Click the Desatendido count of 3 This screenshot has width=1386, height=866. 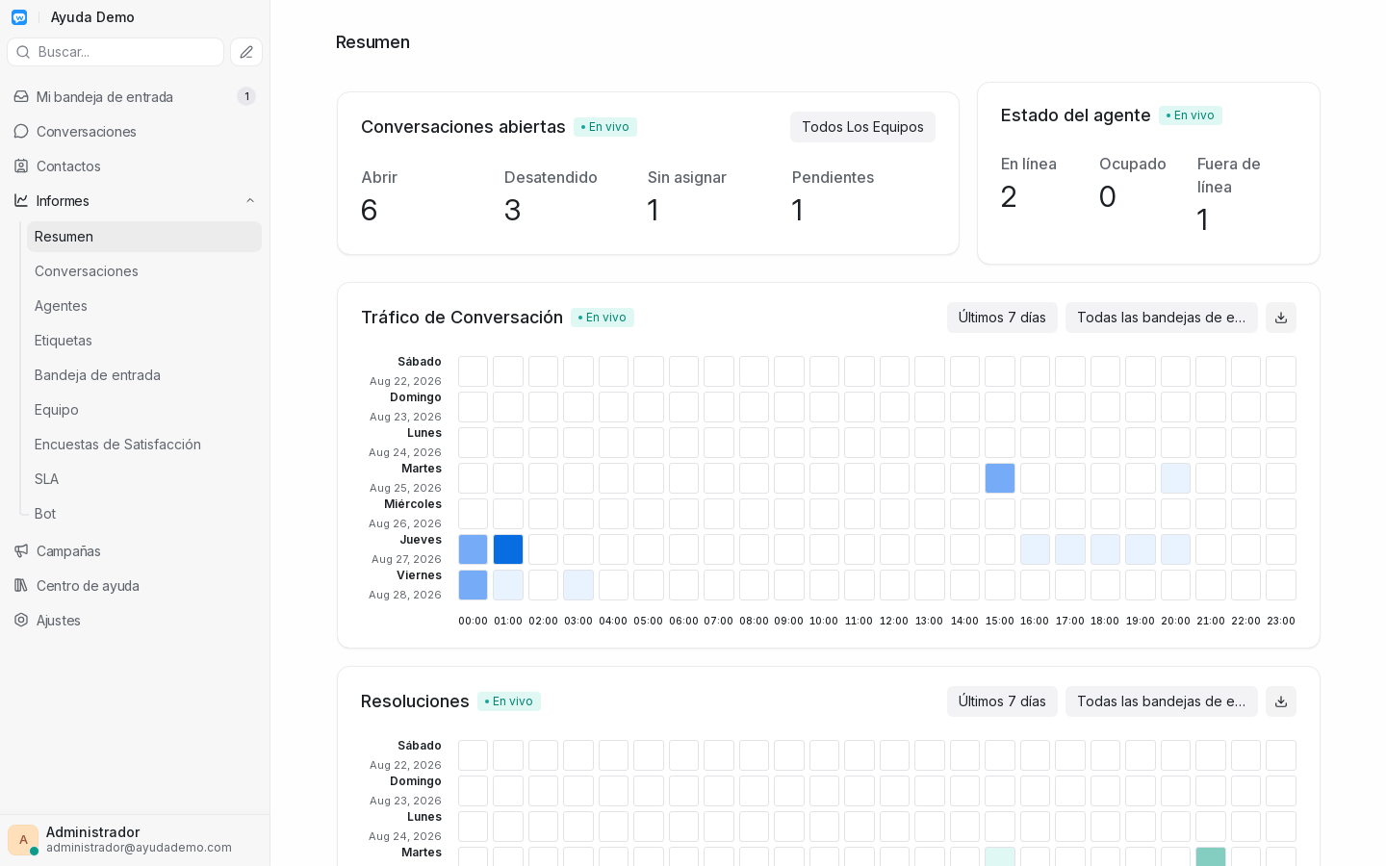tap(512, 210)
